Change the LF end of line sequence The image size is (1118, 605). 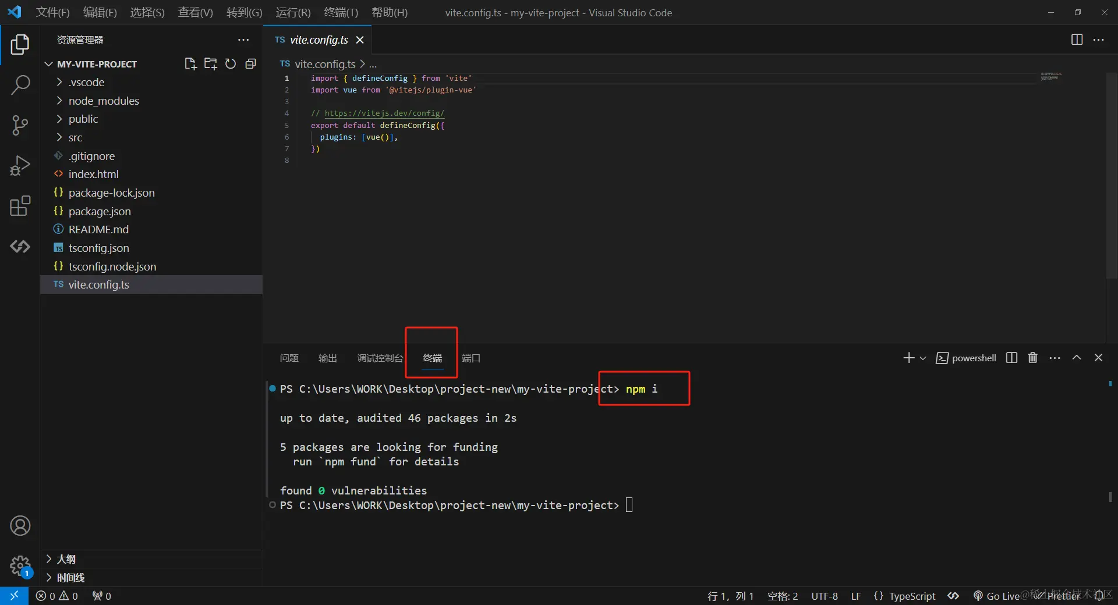click(x=856, y=596)
